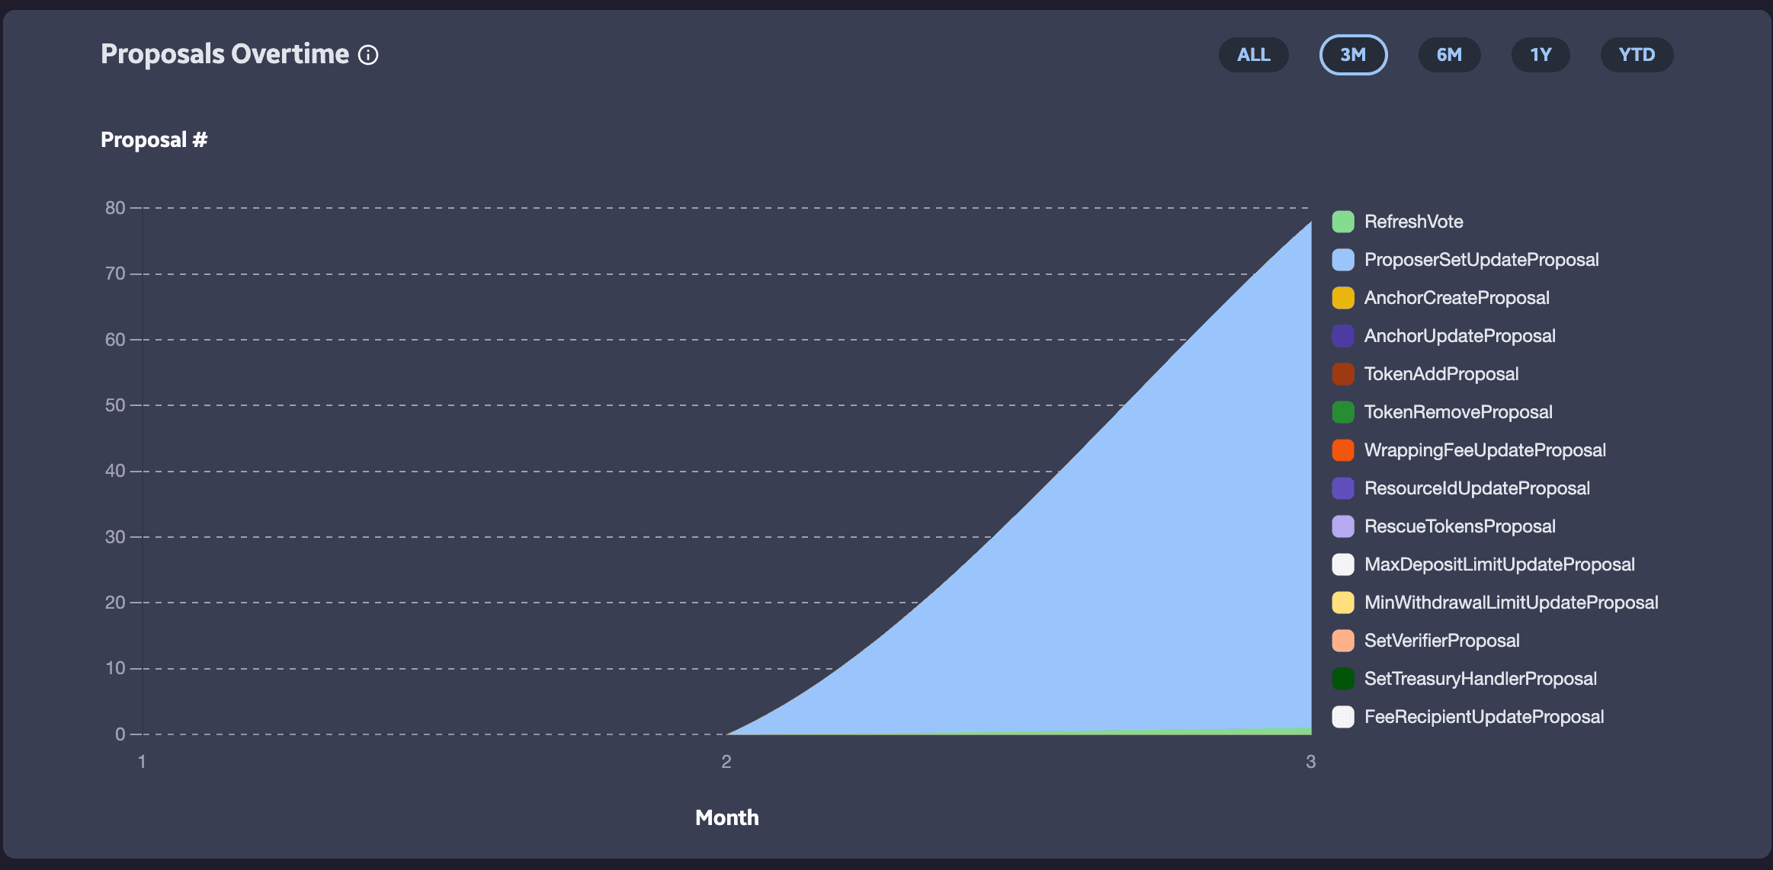Select the 3M time range
The width and height of the screenshot is (1773, 870).
1353,55
